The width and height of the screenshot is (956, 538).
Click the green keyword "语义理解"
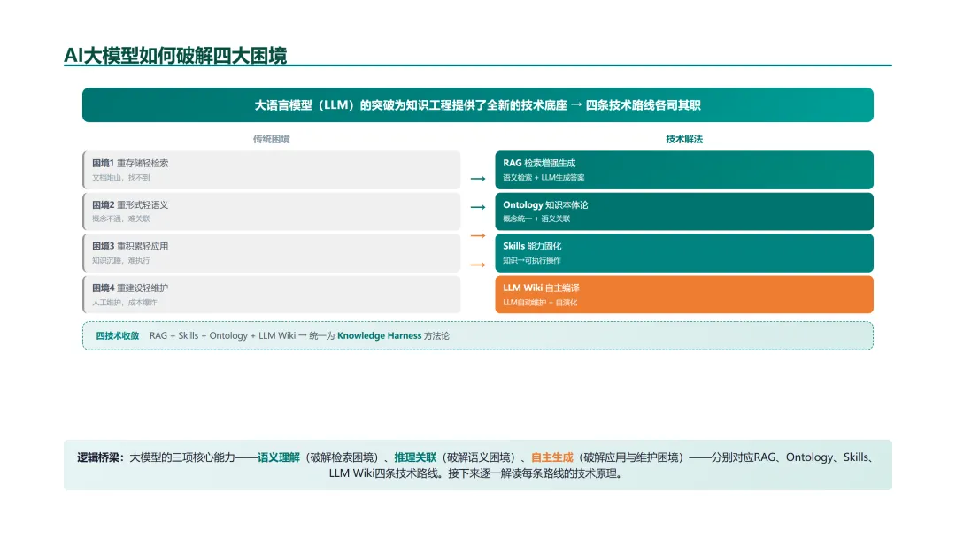pos(279,457)
